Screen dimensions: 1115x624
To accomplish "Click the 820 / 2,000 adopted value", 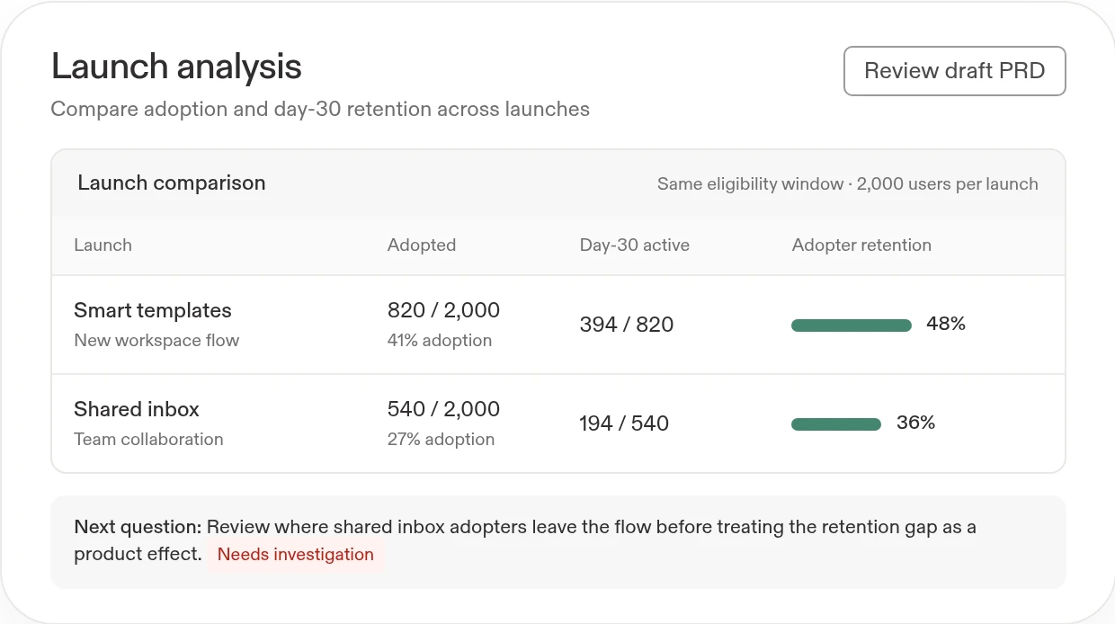I will coord(443,310).
